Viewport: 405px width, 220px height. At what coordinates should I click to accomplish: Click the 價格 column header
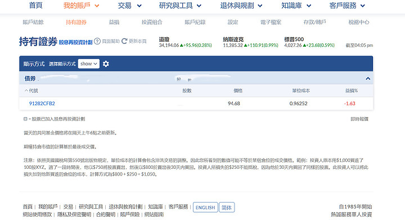pyautogui.click(x=238, y=91)
